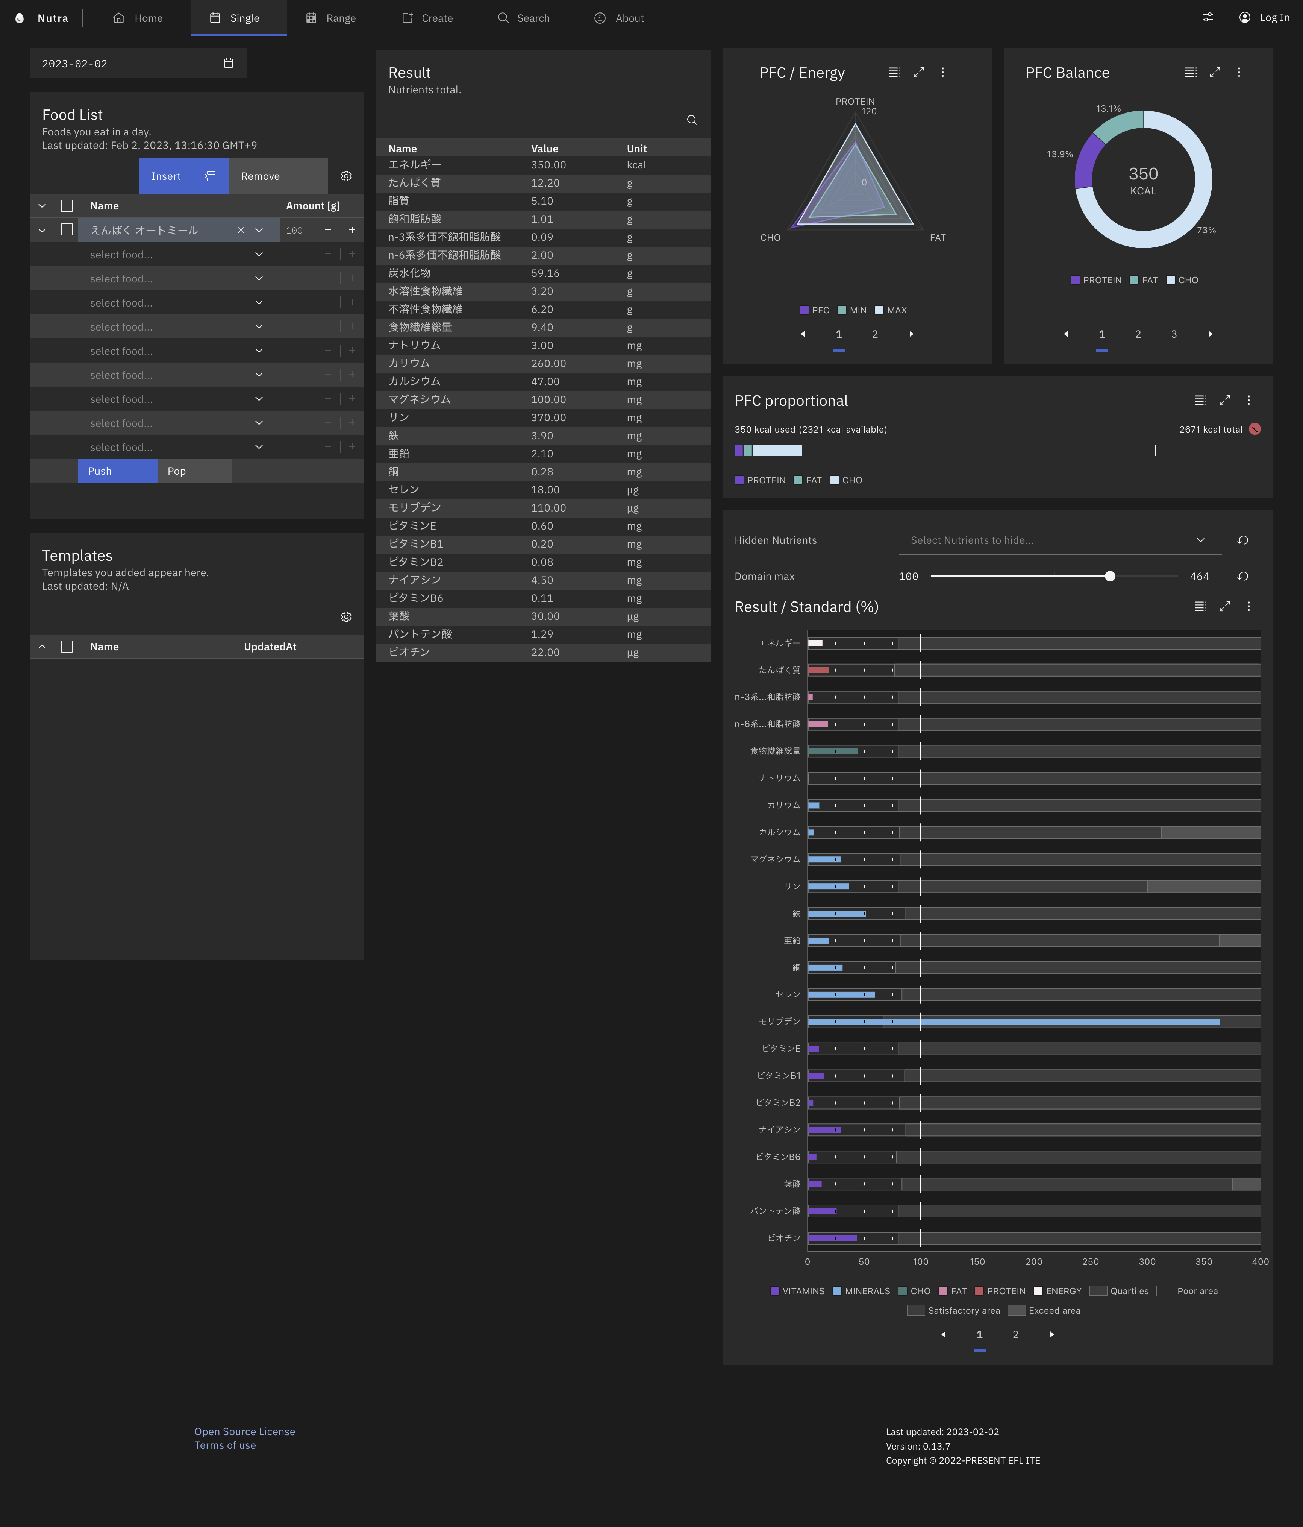1303x1527 pixels.
Task: Toggle VITAMINS legend in Result / Standard
Action: [797, 1291]
